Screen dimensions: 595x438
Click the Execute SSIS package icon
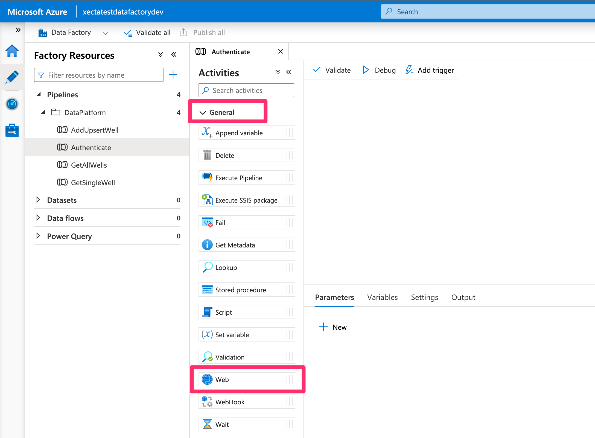click(207, 200)
